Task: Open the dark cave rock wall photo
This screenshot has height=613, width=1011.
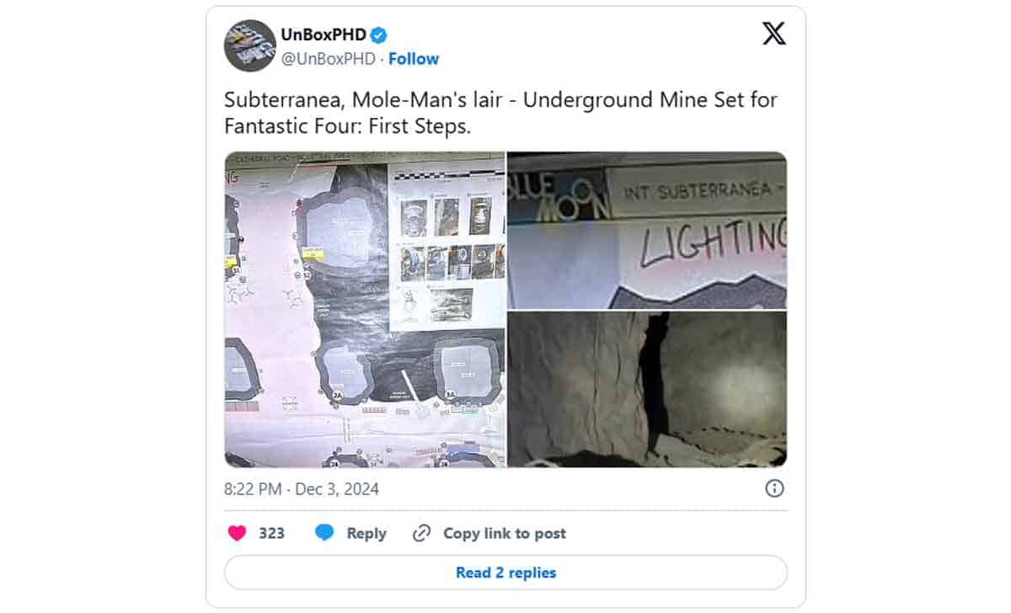Action: [x=647, y=389]
